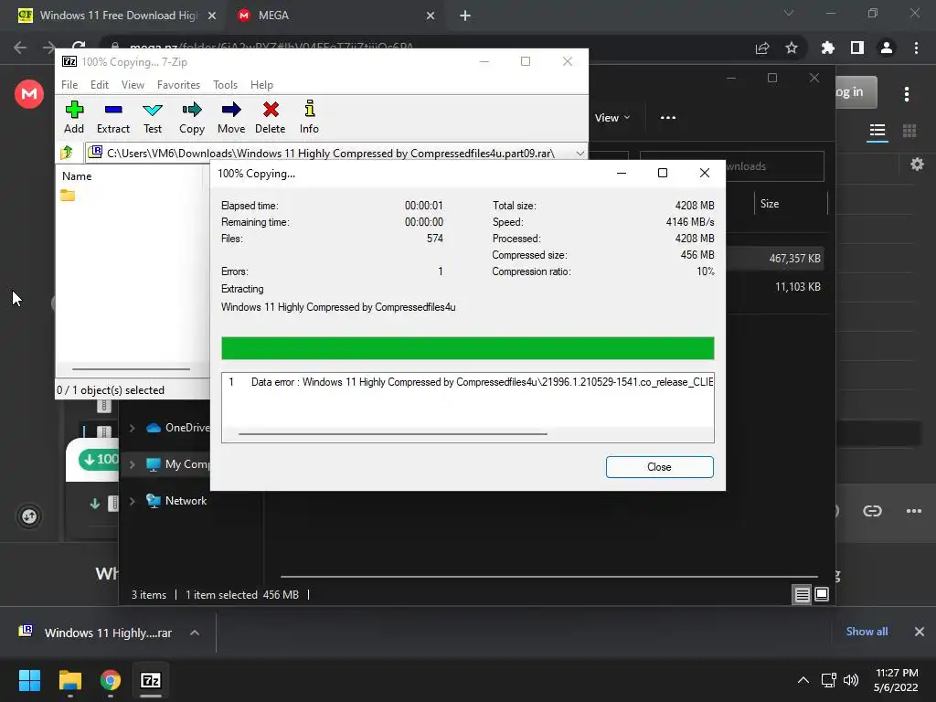The width and height of the screenshot is (936, 702).
Task: Select the folder icon in 7-Zip file list
Action: tap(68, 196)
